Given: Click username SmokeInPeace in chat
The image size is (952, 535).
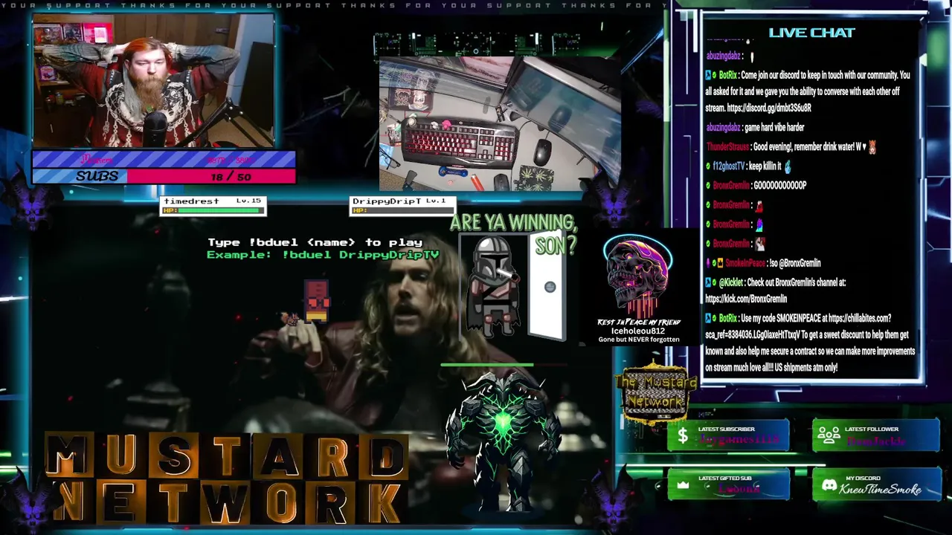Looking at the screenshot, I should tap(744, 263).
